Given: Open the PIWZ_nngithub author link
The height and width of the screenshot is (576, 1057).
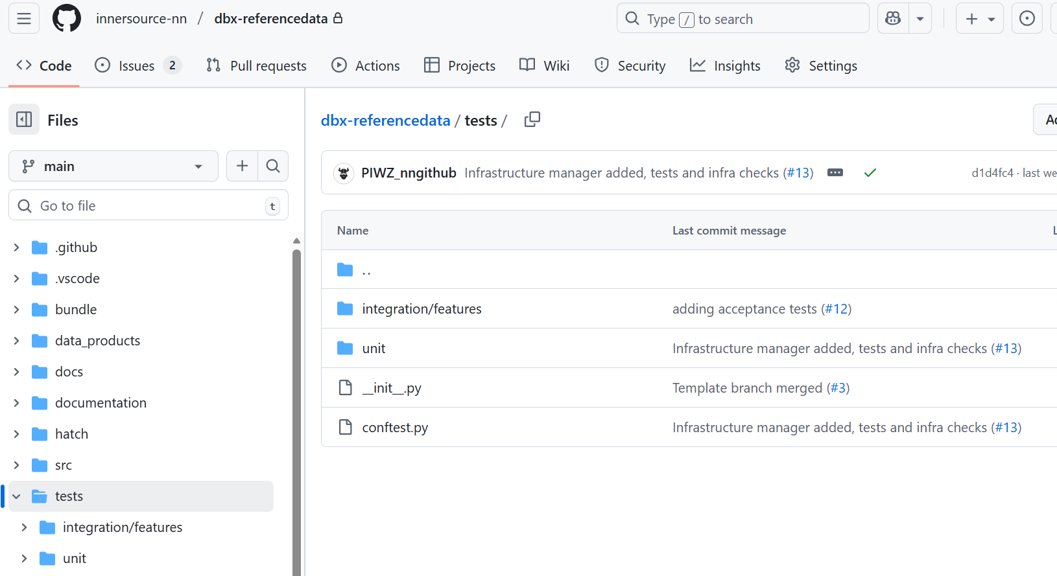Looking at the screenshot, I should [x=409, y=173].
